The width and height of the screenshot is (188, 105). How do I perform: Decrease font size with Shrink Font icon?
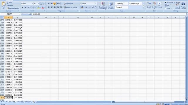pos(44,4)
